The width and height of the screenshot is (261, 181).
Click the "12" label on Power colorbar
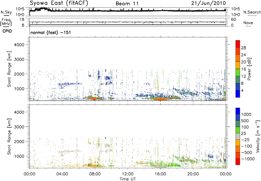(243, 76)
